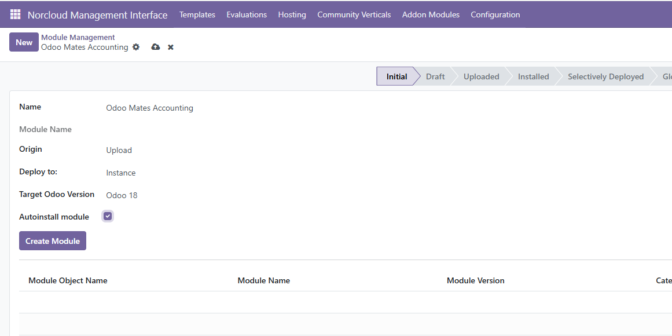Image resolution: width=672 pixels, height=336 pixels.
Task: Select the Draft status stage
Action: click(435, 76)
